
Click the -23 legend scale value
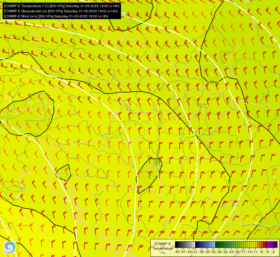click(231, 252)
